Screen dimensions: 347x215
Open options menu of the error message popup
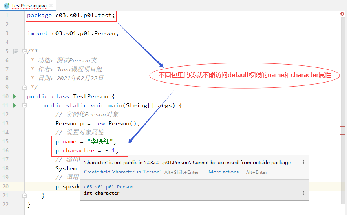click(x=303, y=163)
